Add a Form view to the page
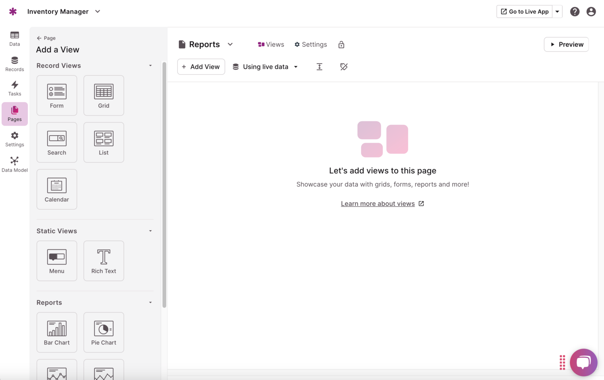 pos(56,95)
